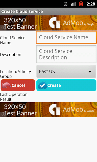Tap the red battery icon
The width and height of the screenshot is (97, 162).
81,4
